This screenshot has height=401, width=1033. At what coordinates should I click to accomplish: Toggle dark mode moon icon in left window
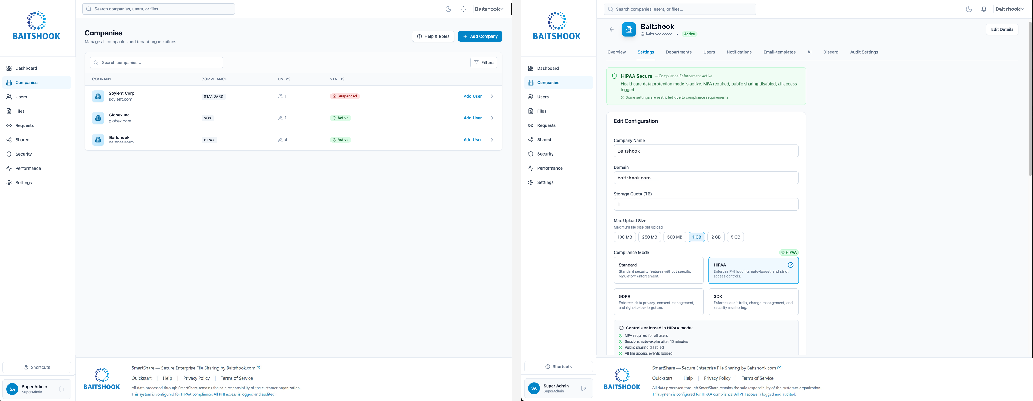[x=448, y=9]
